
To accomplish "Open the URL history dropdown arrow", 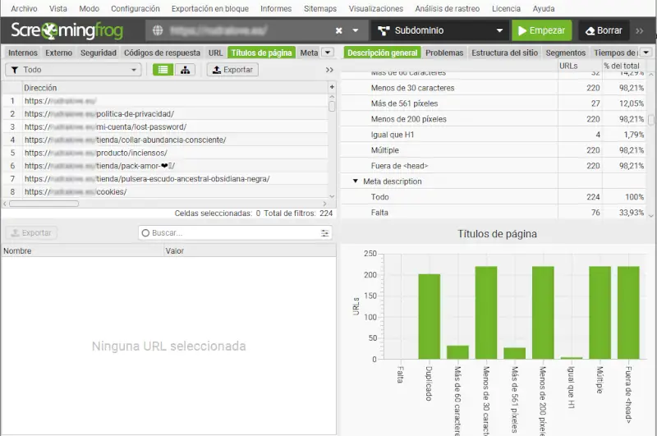I will coord(356,30).
